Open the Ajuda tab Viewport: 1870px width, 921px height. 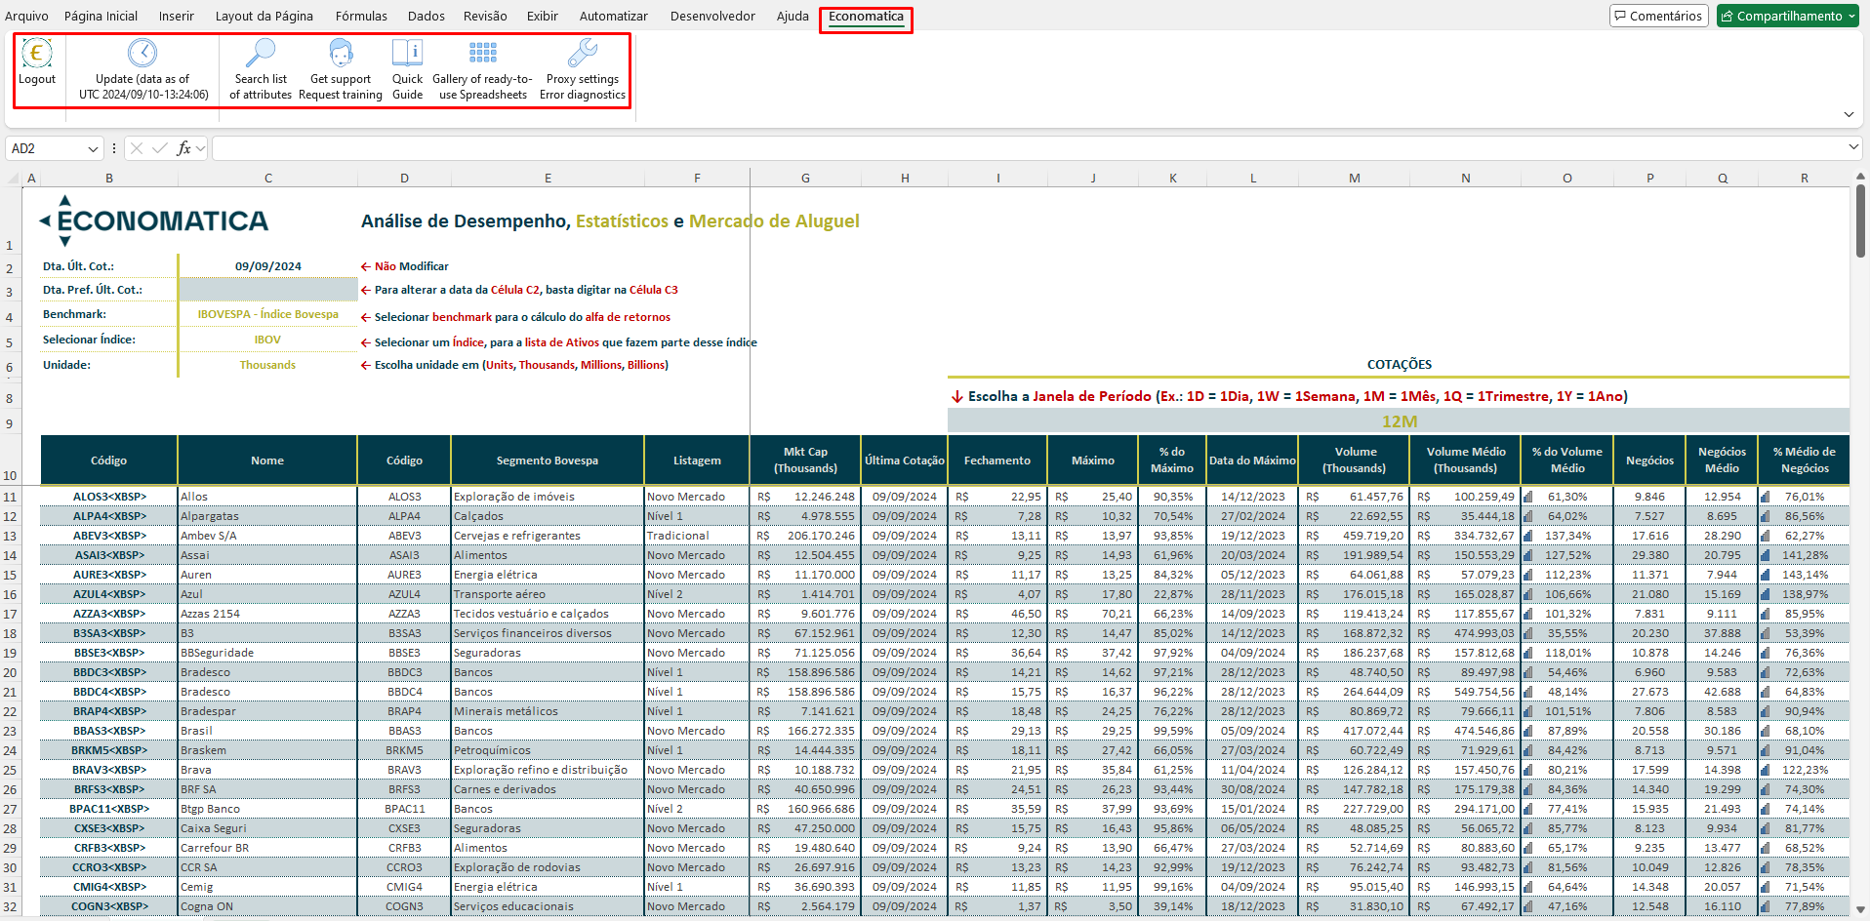pos(793,16)
